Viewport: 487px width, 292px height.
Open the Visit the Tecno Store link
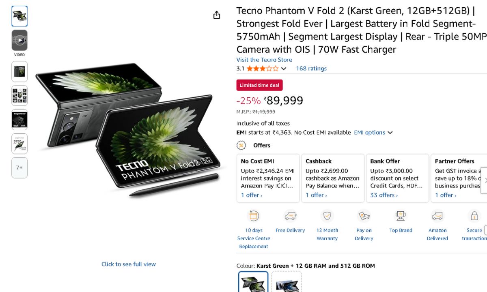pos(264,60)
